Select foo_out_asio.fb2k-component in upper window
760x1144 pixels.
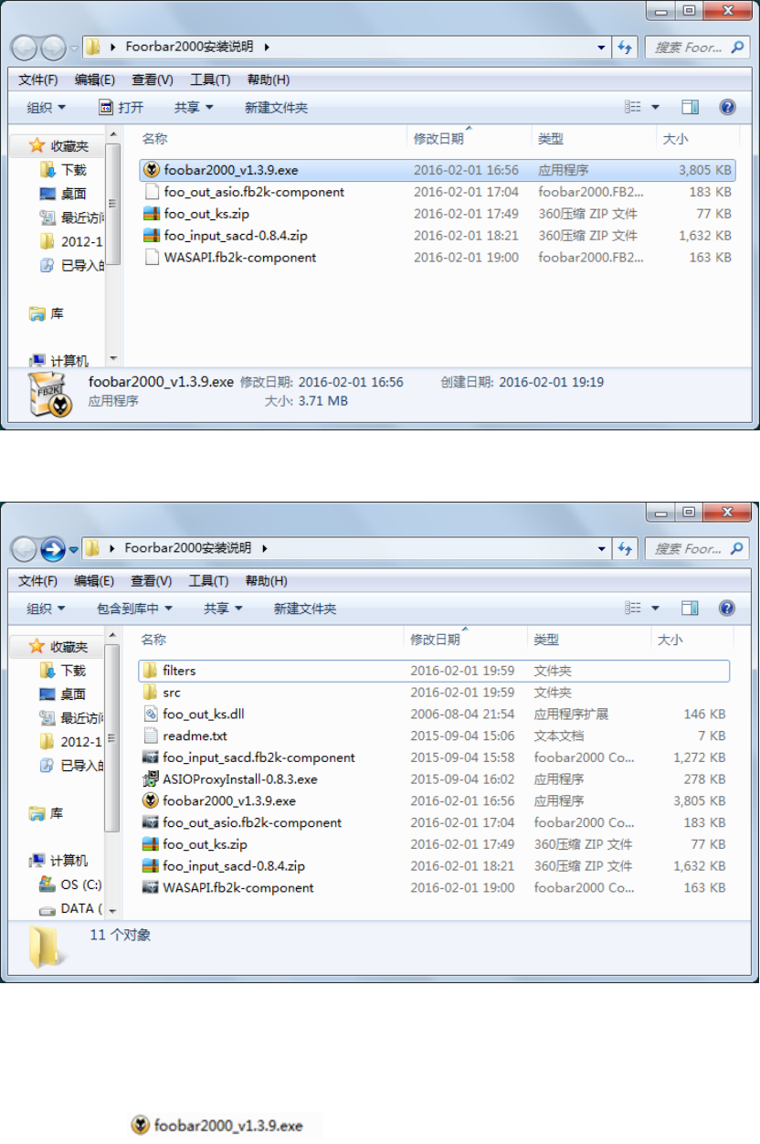click(x=254, y=192)
